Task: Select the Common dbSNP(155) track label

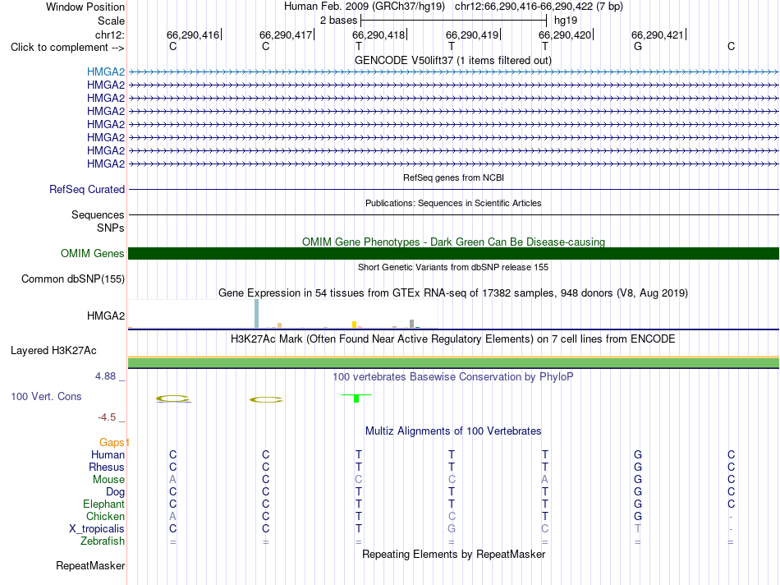Action: (72, 279)
